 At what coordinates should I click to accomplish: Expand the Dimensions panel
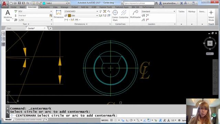coord(81,24)
